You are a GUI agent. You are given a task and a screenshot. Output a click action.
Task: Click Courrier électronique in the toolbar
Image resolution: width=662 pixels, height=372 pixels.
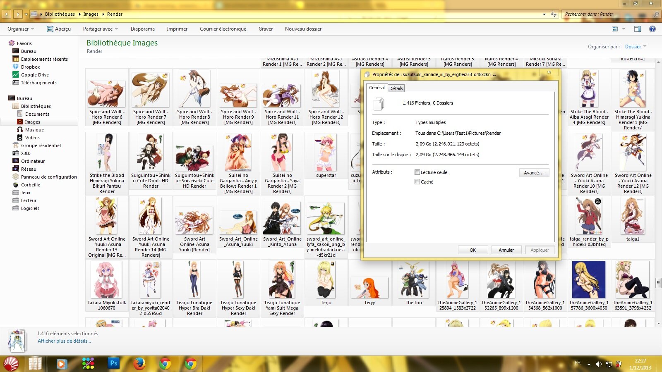(223, 29)
